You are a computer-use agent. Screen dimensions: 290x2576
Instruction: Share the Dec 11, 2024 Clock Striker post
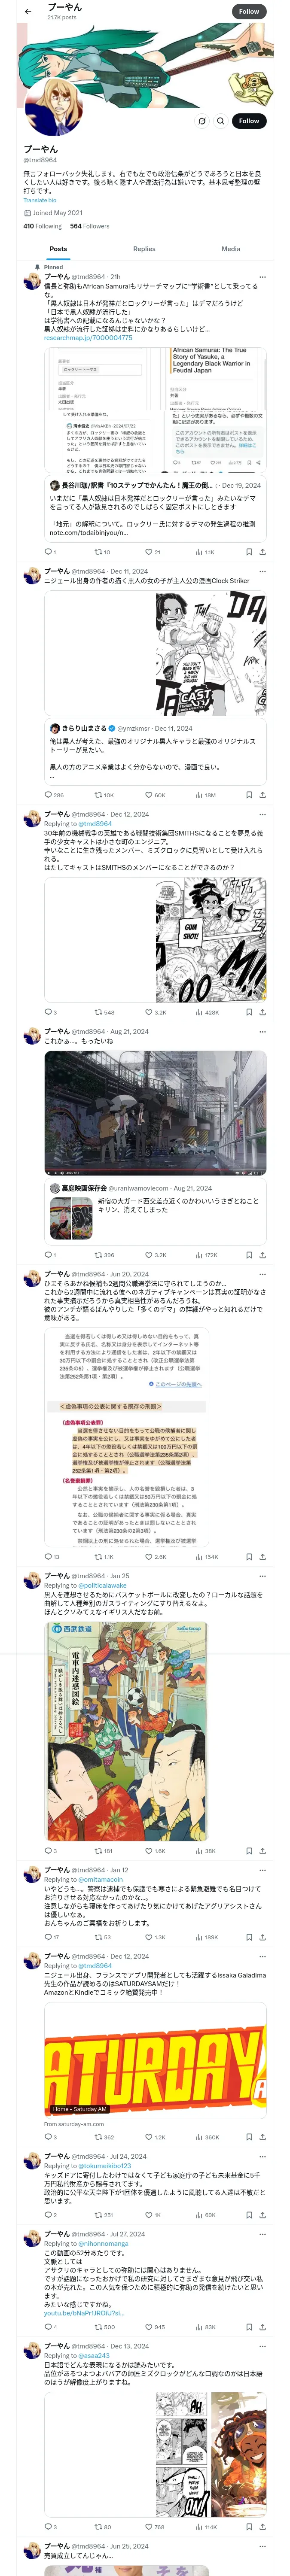click(263, 795)
